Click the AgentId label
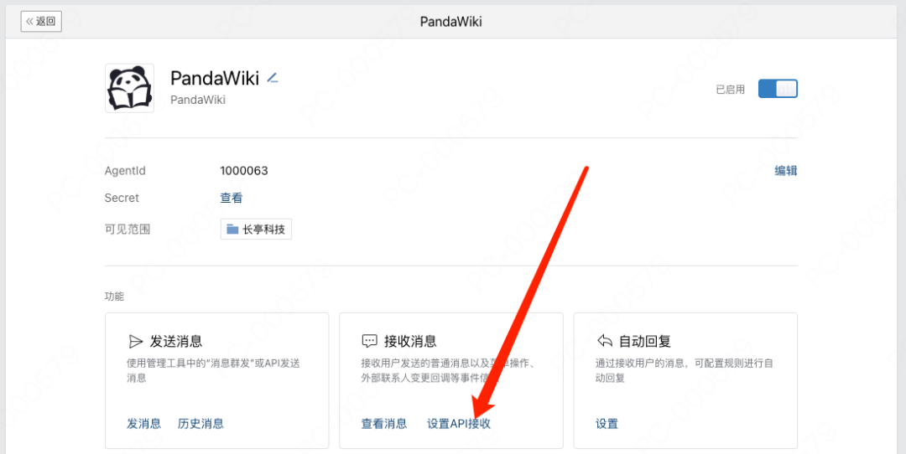The width and height of the screenshot is (906, 454). (125, 171)
